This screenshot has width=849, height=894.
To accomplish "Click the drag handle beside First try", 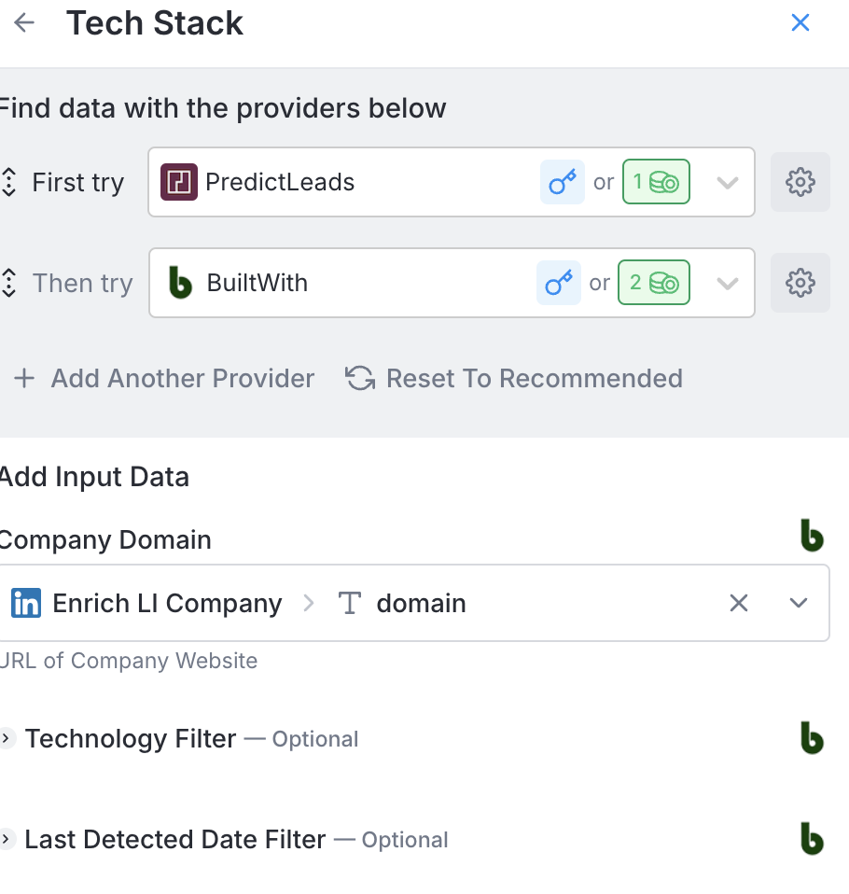I will 9,182.
